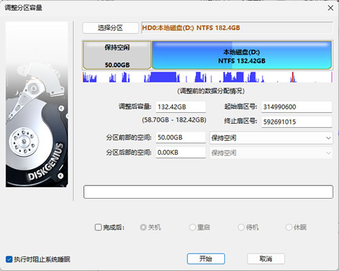339x271 pixels.
Task: Select the gray 保持空闲 50.00GB block
Action: [117, 55]
